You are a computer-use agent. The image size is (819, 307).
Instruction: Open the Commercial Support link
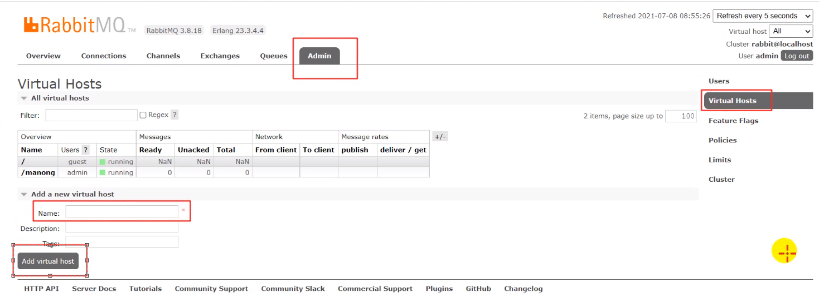[375, 289]
